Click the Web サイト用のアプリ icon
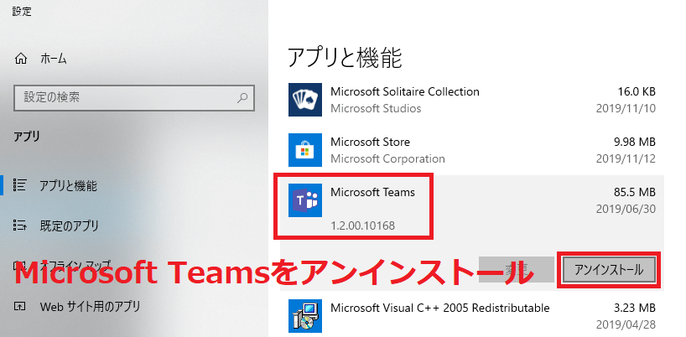This screenshot has width=686, height=337. [20, 306]
